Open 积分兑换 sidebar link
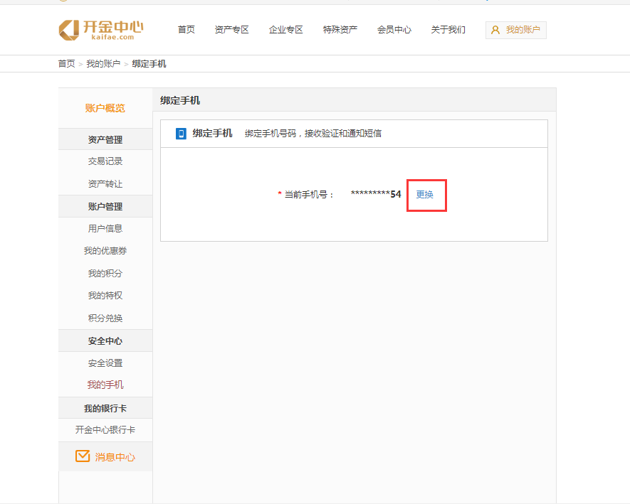630x504 pixels. (x=105, y=318)
